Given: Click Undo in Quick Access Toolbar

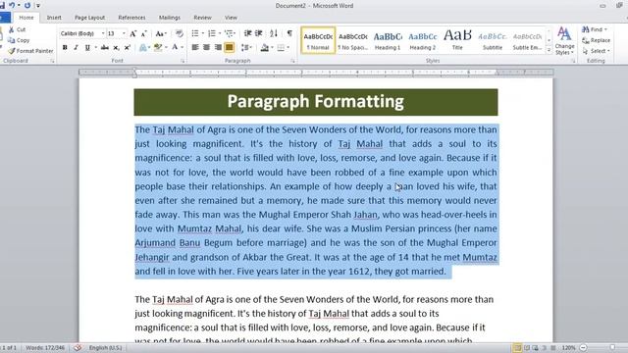Looking at the screenshot, I should pos(12,6).
